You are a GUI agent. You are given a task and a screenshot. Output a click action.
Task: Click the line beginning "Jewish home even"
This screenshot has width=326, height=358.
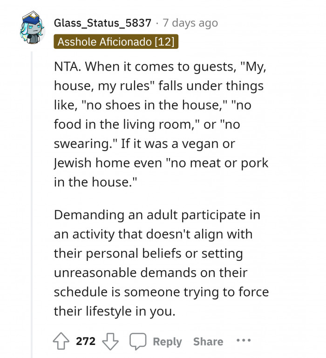pos(161,163)
